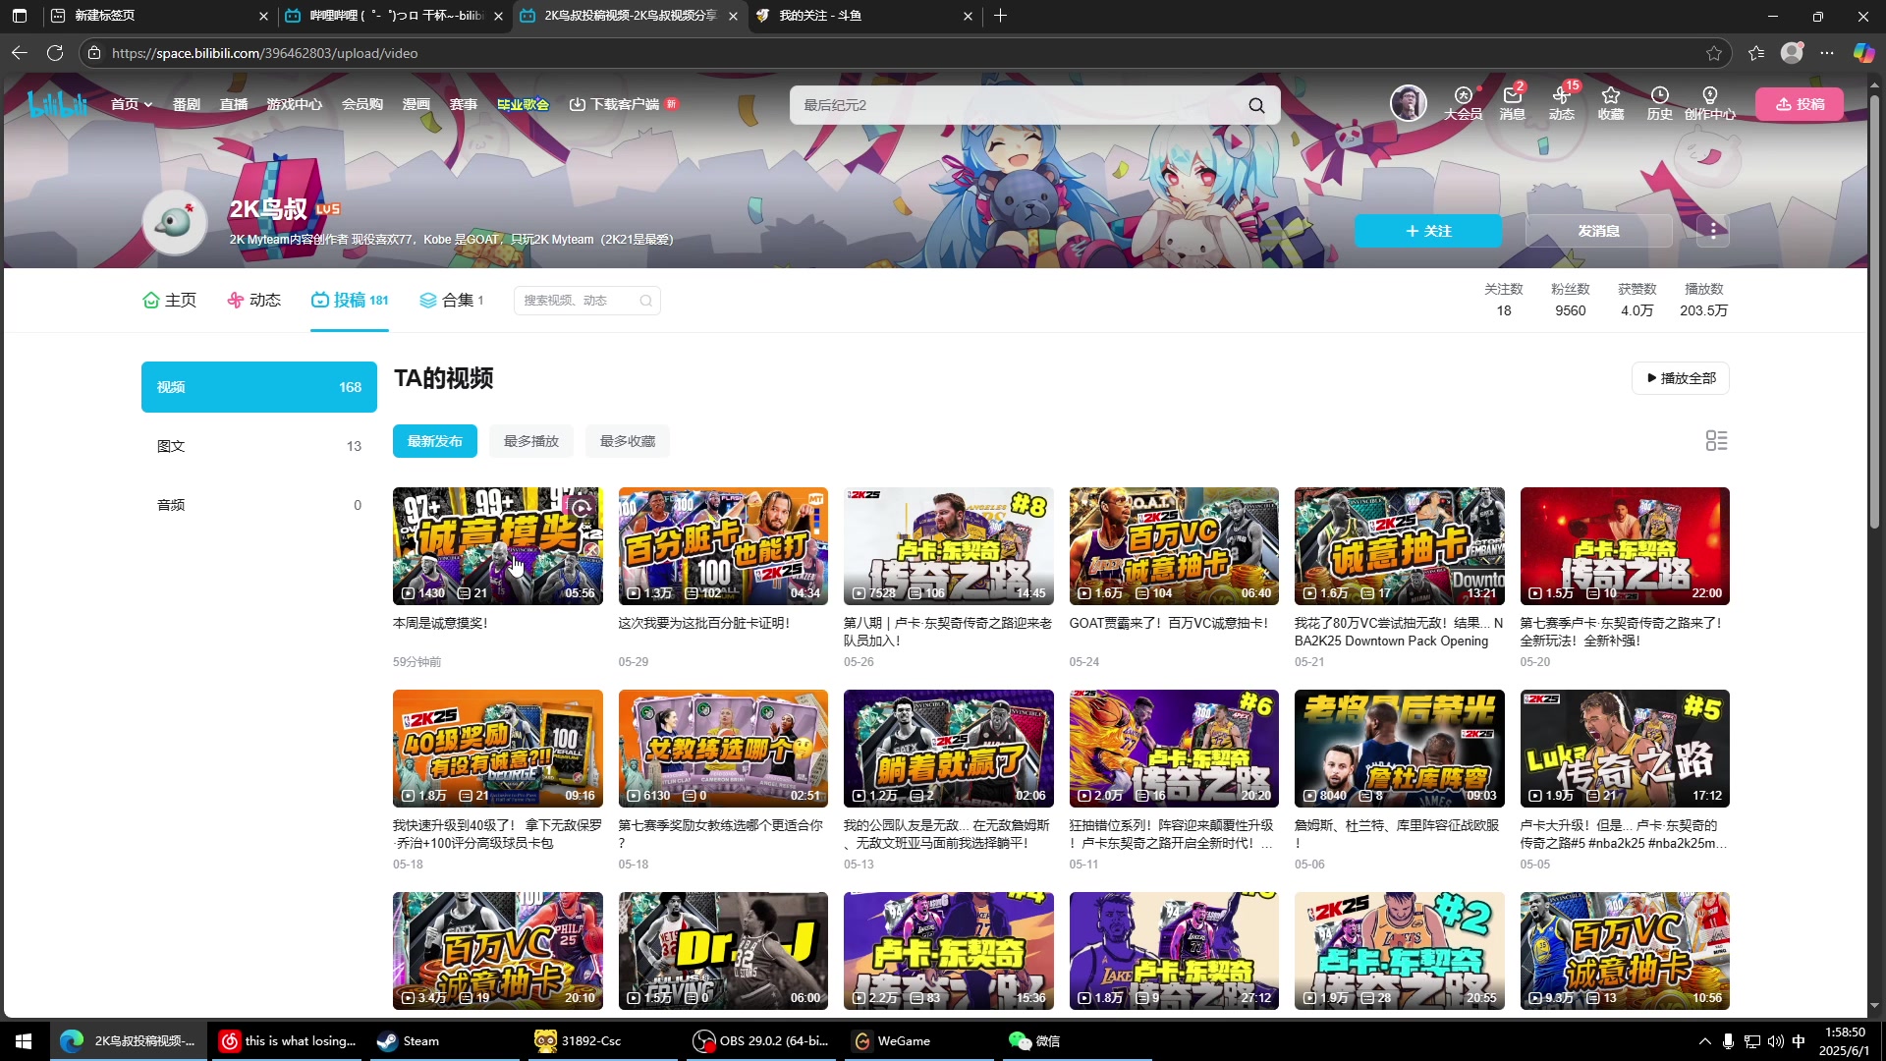
Task: Click the bilibili logo in the header
Action: [x=58, y=103]
